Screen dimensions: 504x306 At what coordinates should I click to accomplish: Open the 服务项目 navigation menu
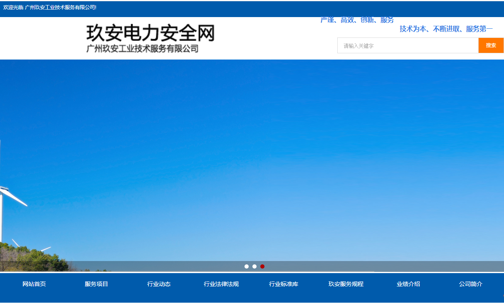(96, 284)
